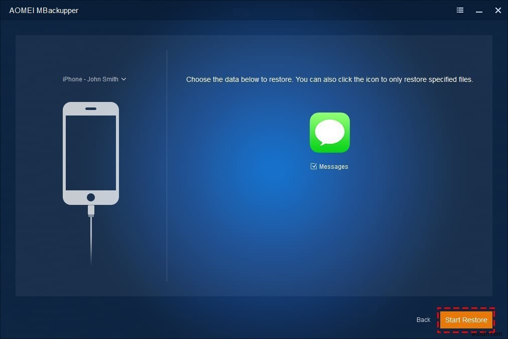Select the hamburger-style menu icon top right

460,10
